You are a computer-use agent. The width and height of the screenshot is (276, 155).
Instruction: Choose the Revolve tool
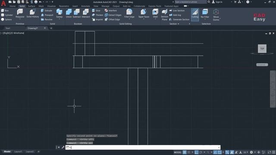[x=47, y=19]
